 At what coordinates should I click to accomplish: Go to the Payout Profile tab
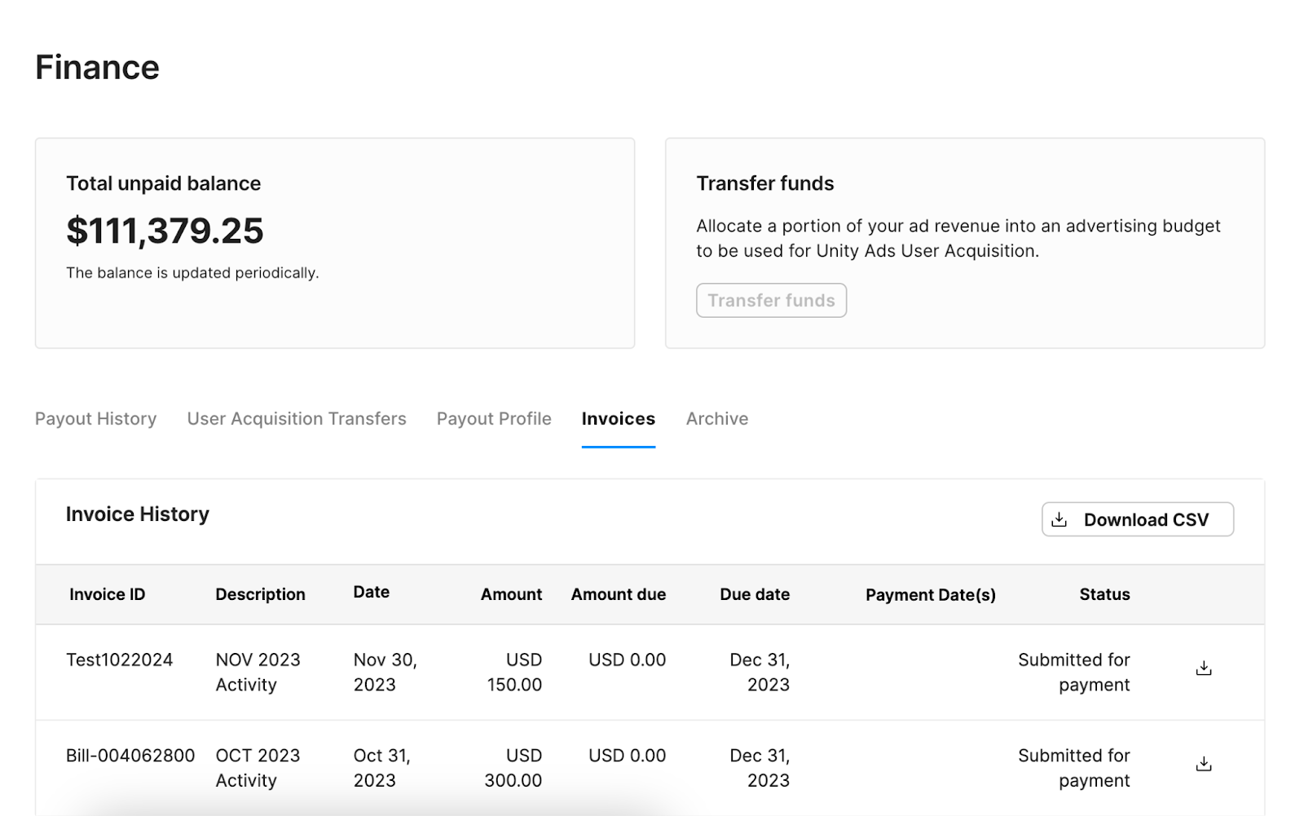pos(494,419)
